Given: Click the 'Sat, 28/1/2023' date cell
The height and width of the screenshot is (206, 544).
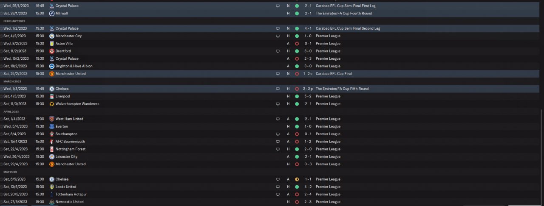Looking at the screenshot, I should tap(15, 14).
